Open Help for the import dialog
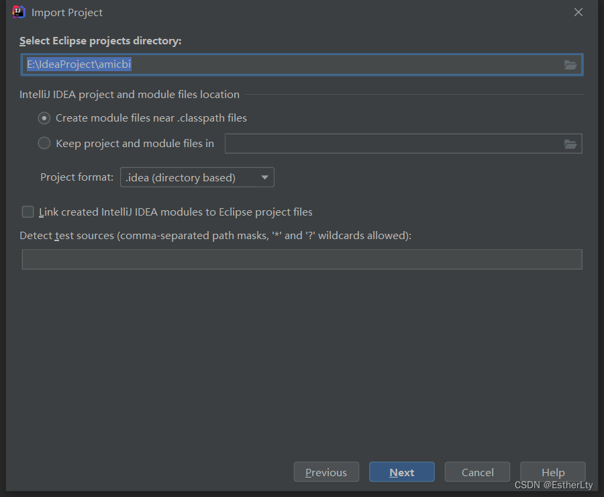The height and width of the screenshot is (497, 604). click(x=553, y=472)
